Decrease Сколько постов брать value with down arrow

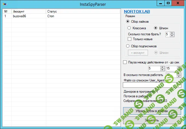pos(172,36)
